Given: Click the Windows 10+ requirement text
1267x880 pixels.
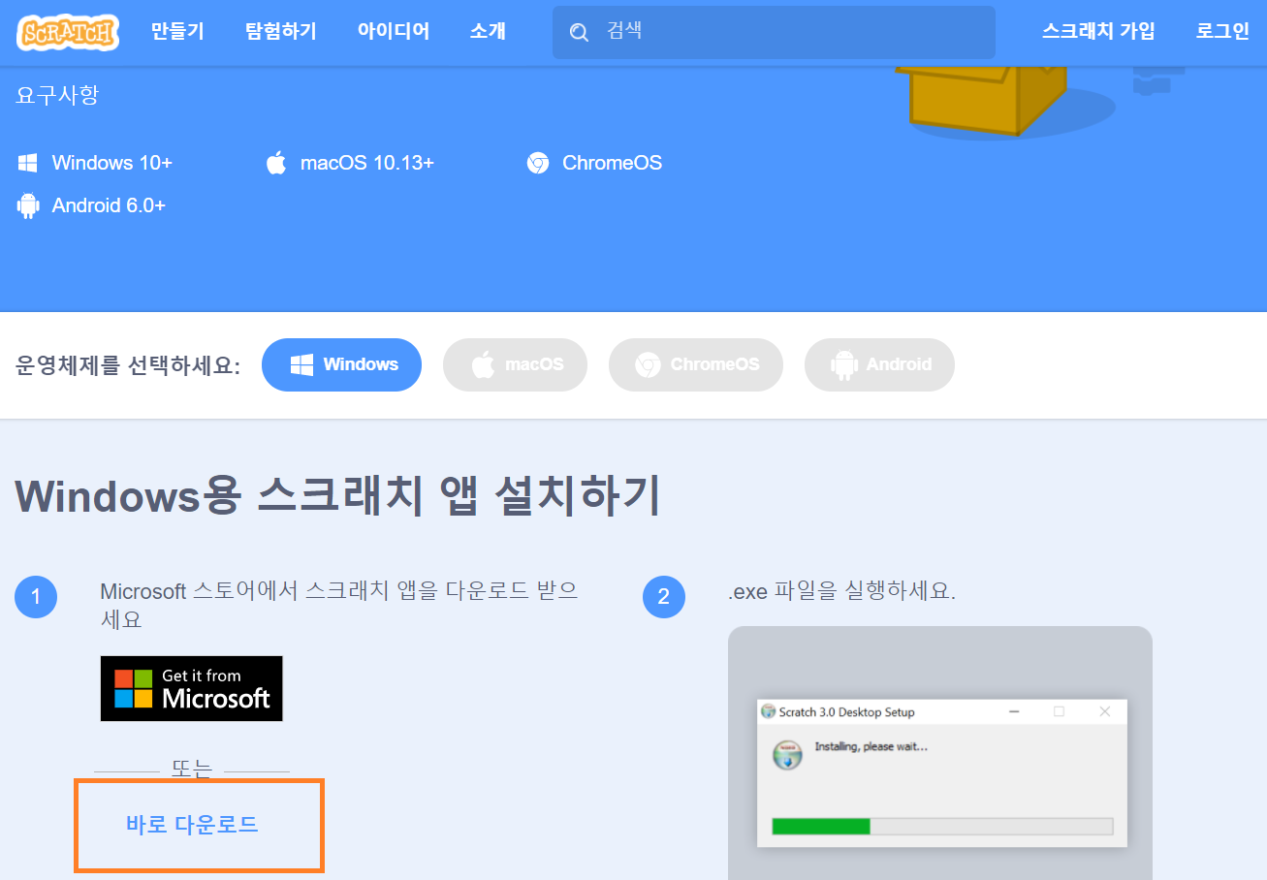Looking at the screenshot, I should 112,163.
